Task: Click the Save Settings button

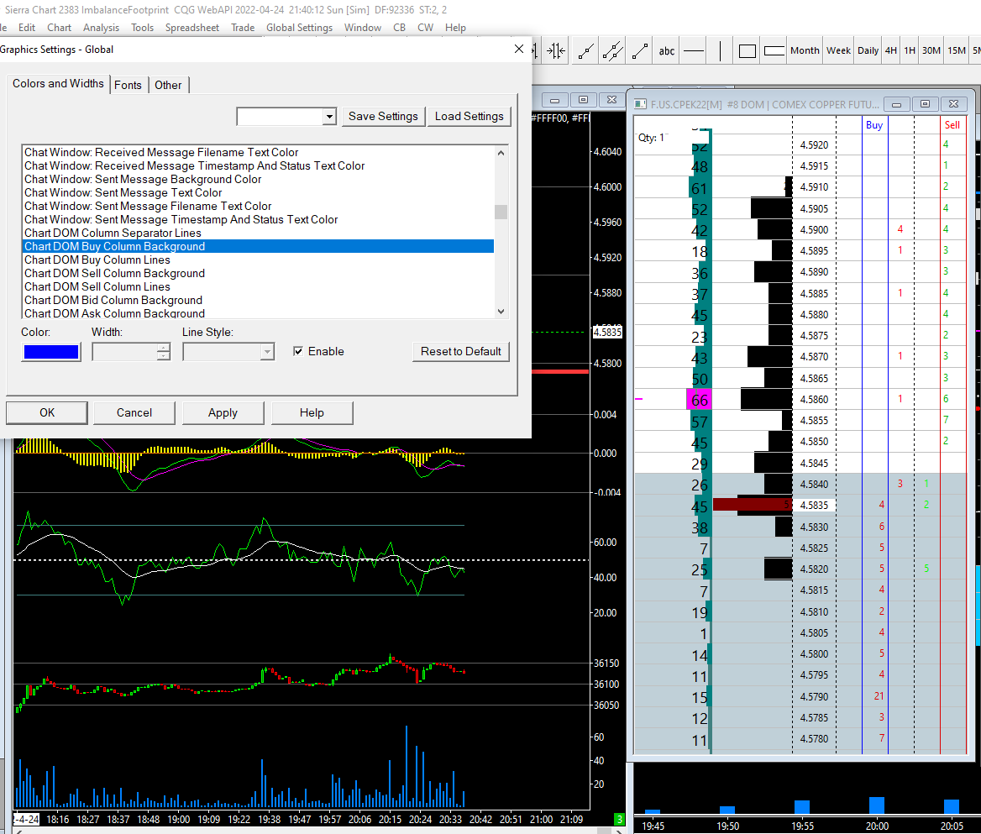Action: [383, 117]
